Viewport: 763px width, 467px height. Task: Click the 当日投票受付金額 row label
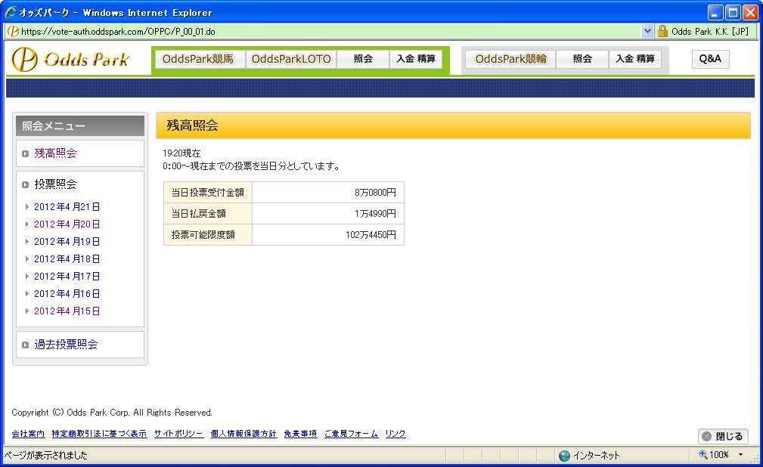coord(208,193)
